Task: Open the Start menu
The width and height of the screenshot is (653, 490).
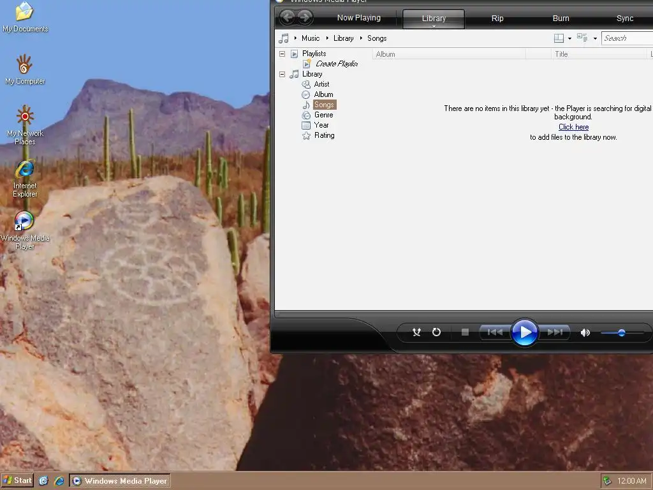Action: [17, 480]
